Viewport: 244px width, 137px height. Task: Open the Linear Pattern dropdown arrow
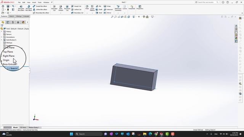92,13
